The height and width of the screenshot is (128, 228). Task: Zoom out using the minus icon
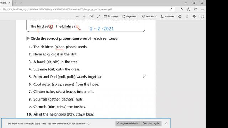tap(77, 16)
